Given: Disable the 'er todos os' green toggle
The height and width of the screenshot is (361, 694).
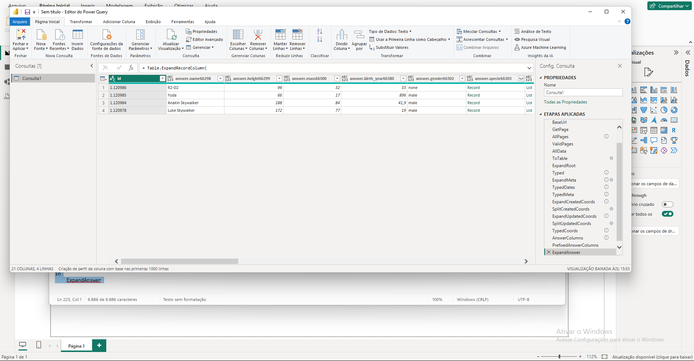Looking at the screenshot, I should (x=667, y=214).
